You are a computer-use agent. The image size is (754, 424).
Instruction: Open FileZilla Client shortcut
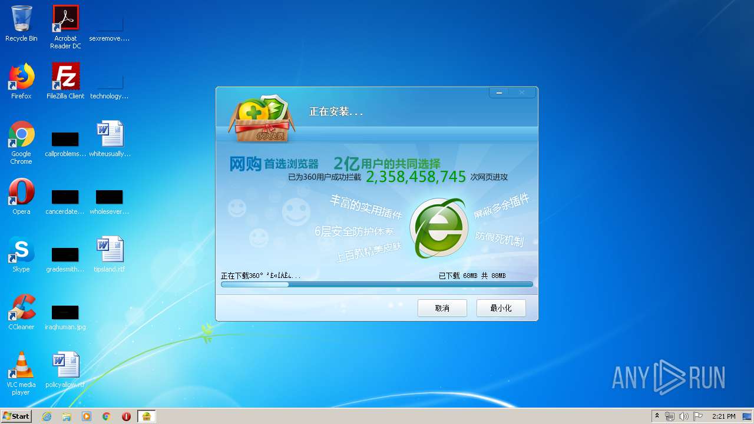[x=65, y=81]
